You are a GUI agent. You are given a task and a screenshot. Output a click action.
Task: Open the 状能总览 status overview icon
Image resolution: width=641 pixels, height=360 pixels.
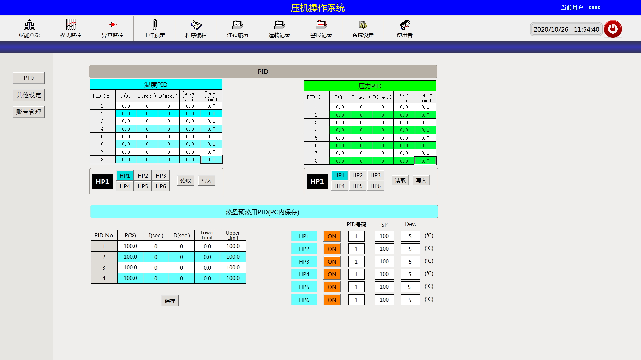(x=29, y=25)
